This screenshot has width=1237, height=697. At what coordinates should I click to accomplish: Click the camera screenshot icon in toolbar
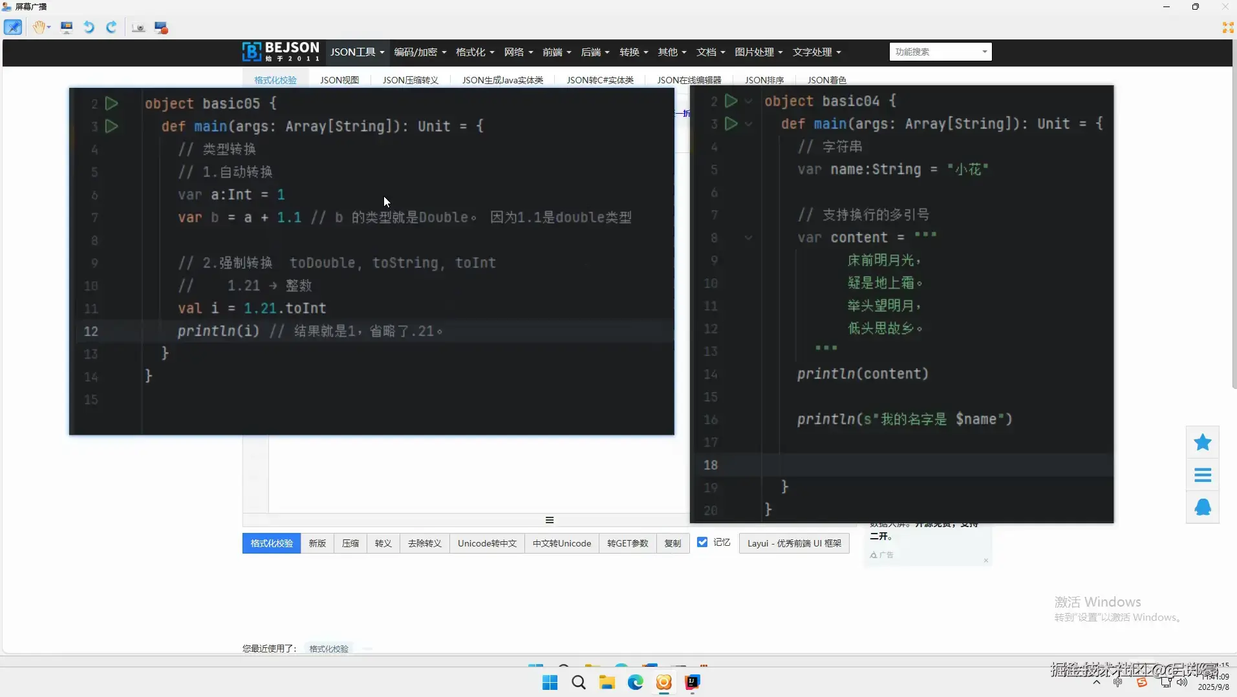pyautogui.click(x=138, y=28)
